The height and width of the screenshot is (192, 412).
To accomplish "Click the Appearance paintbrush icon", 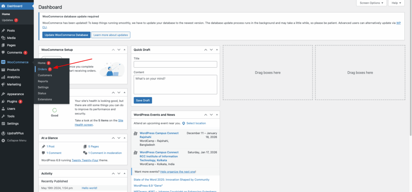I will point(3,94).
